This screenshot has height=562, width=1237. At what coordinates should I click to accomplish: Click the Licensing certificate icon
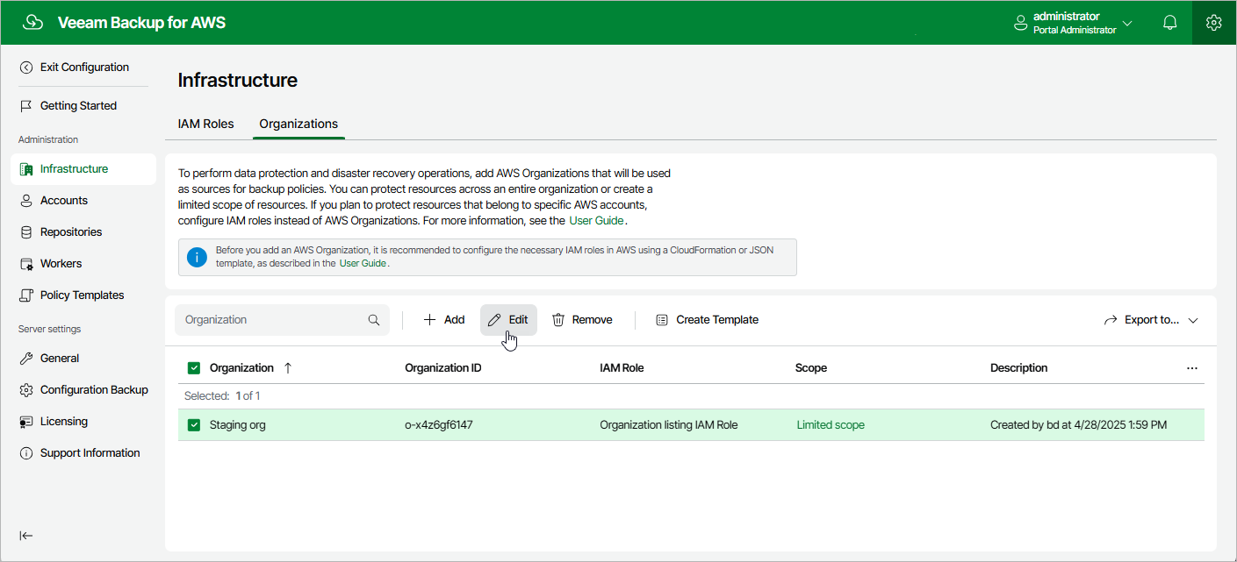pos(26,422)
